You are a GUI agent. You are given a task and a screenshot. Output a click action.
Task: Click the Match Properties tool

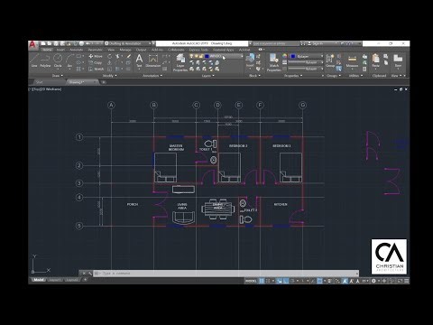(x=274, y=62)
